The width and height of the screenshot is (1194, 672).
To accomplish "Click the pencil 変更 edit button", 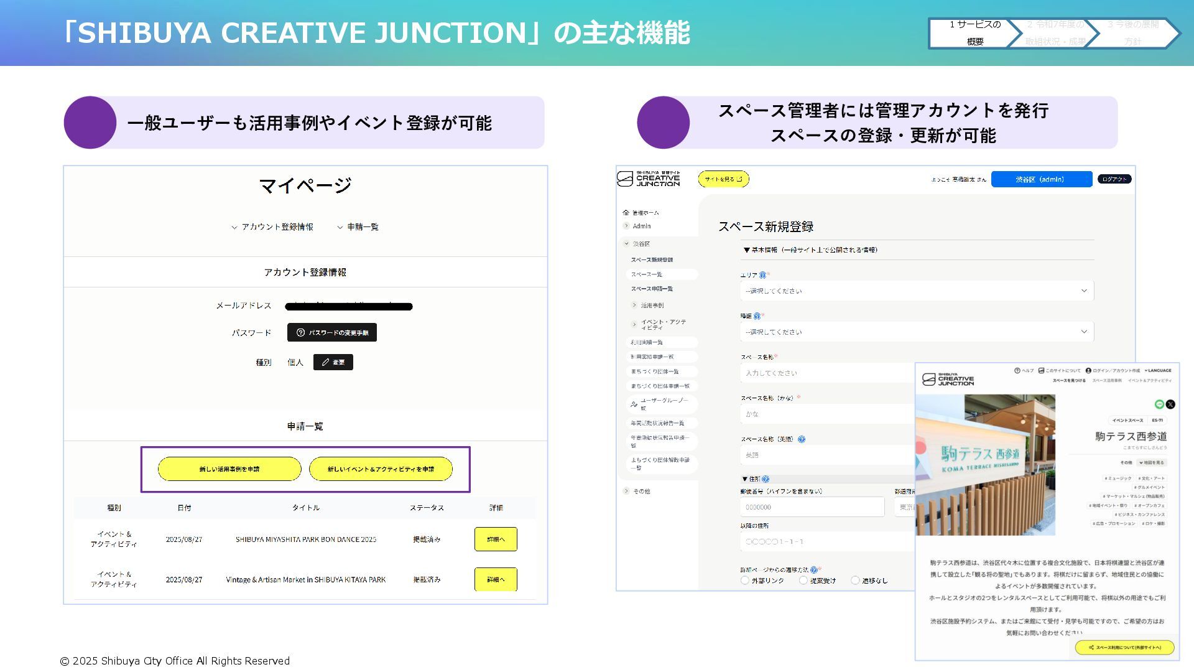I will (x=333, y=362).
